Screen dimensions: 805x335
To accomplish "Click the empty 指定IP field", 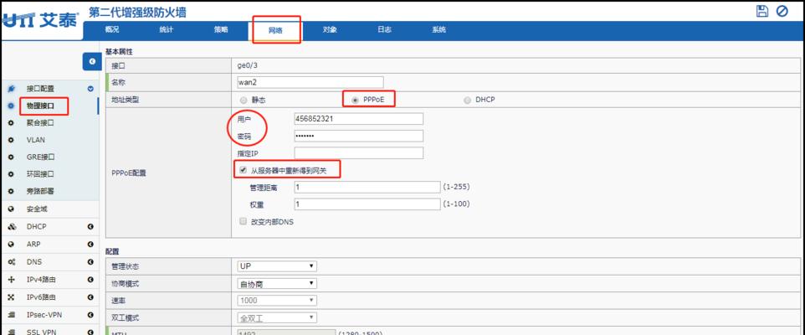I will tap(358, 152).
